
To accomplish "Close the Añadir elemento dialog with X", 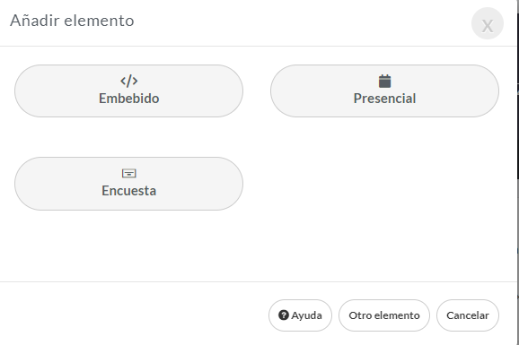I will tap(488, 23).
